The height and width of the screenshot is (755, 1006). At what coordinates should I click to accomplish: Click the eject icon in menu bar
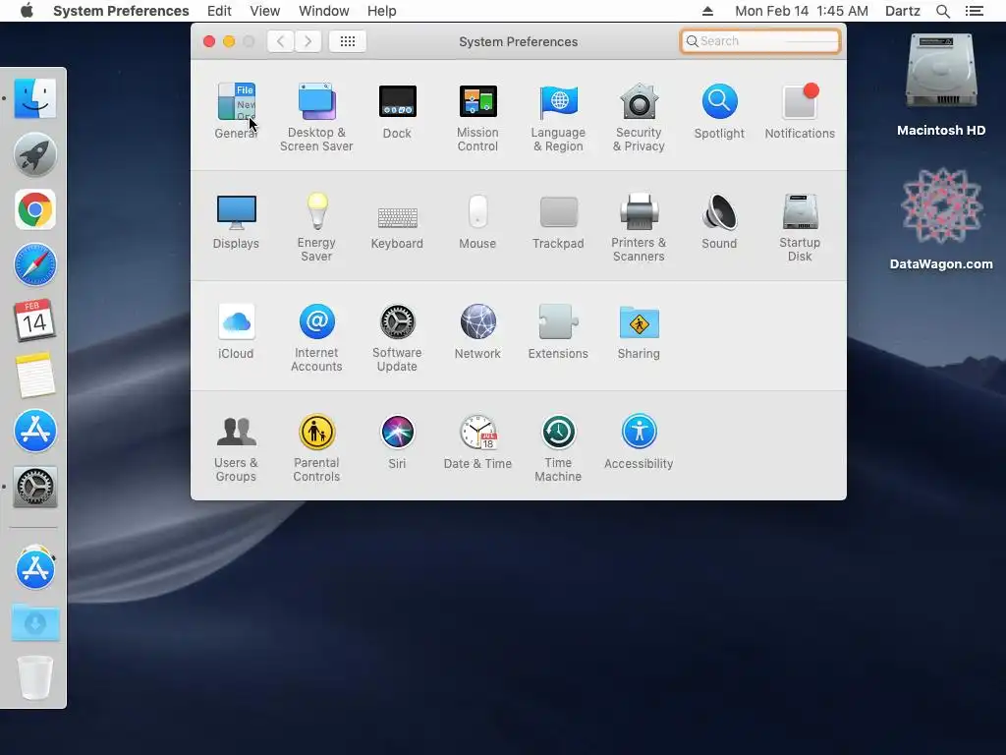coord(707,11)
